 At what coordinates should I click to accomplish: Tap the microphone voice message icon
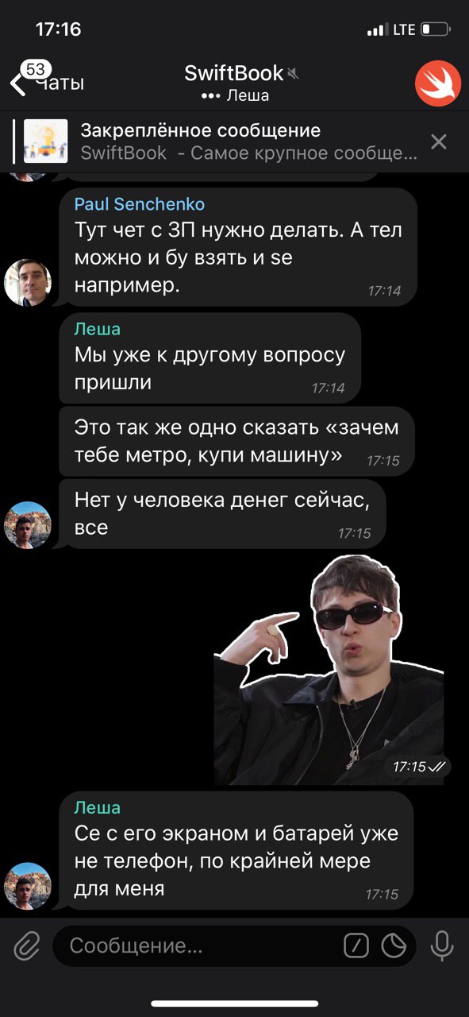[441, 945]
